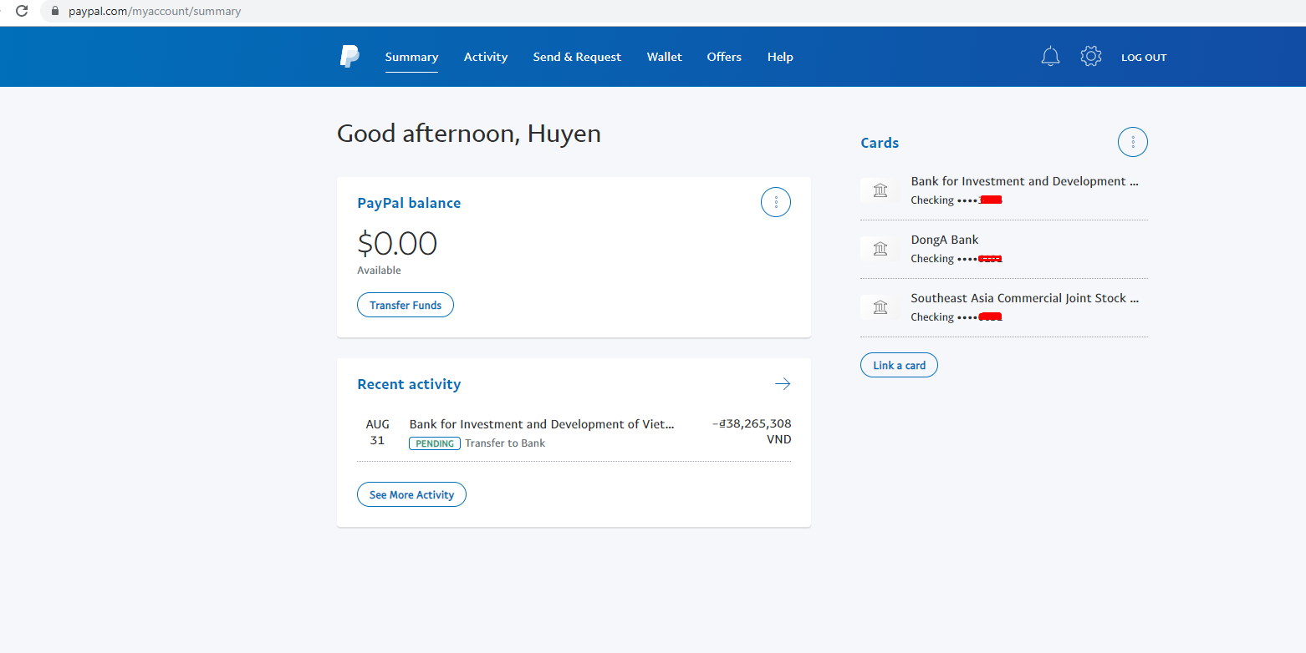Click the PayPal logo icon
The image size is (1306, 653).
pyautogui.click(x=349, y=57)
